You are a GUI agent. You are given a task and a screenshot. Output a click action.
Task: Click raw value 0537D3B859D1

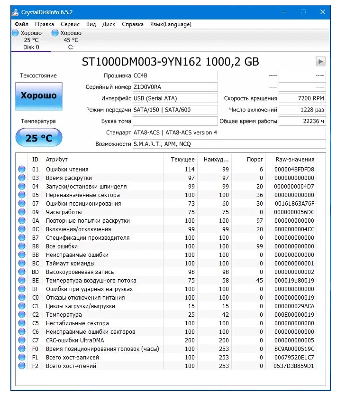click(294, 366)
